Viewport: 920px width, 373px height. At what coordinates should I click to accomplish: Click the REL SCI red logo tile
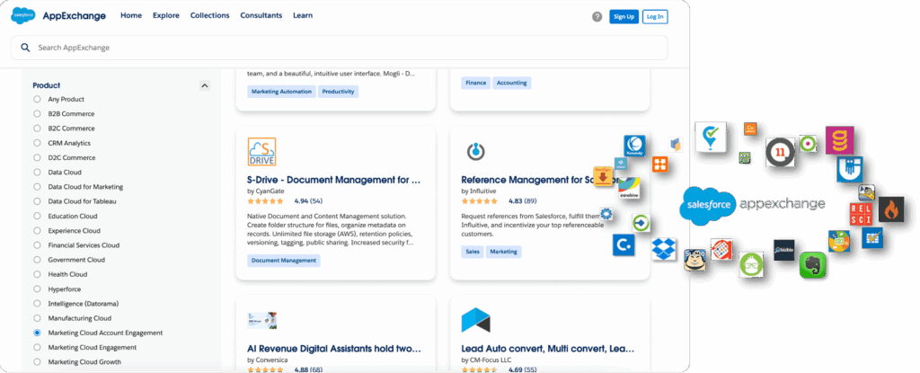(862, 214)
